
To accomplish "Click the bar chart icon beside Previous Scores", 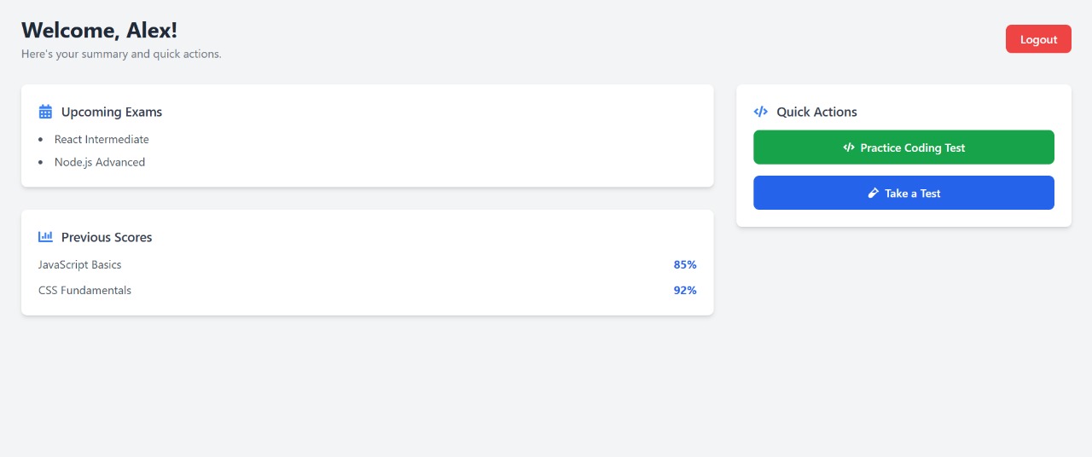I will click(46, 237).
